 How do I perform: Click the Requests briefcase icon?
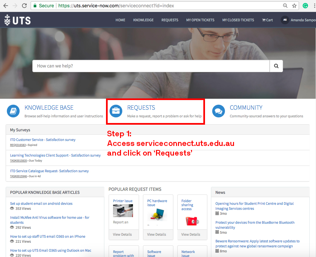pyautogui.click(x=116, y=111)
